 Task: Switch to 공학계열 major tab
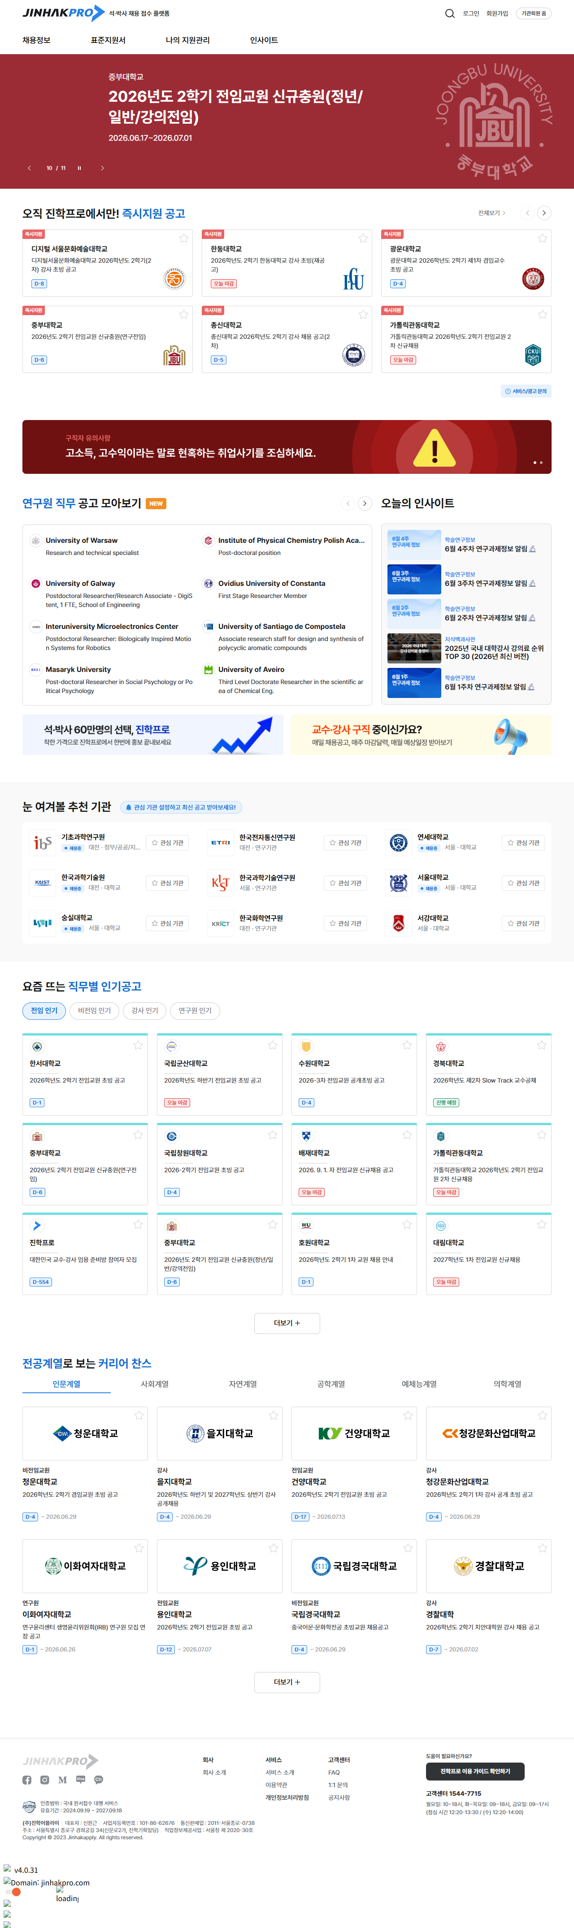click(331, 1385)
